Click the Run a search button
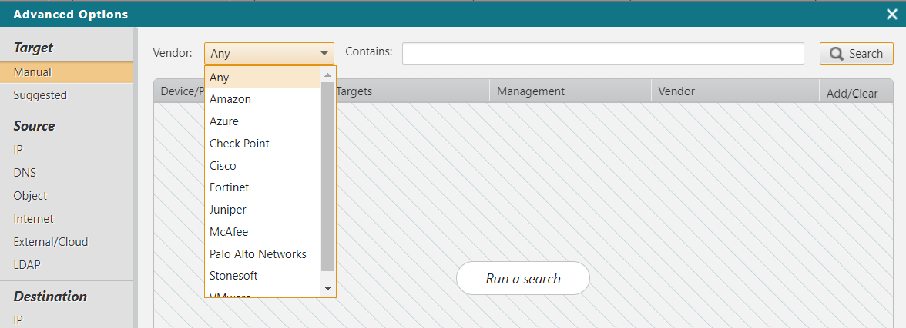 523,279
